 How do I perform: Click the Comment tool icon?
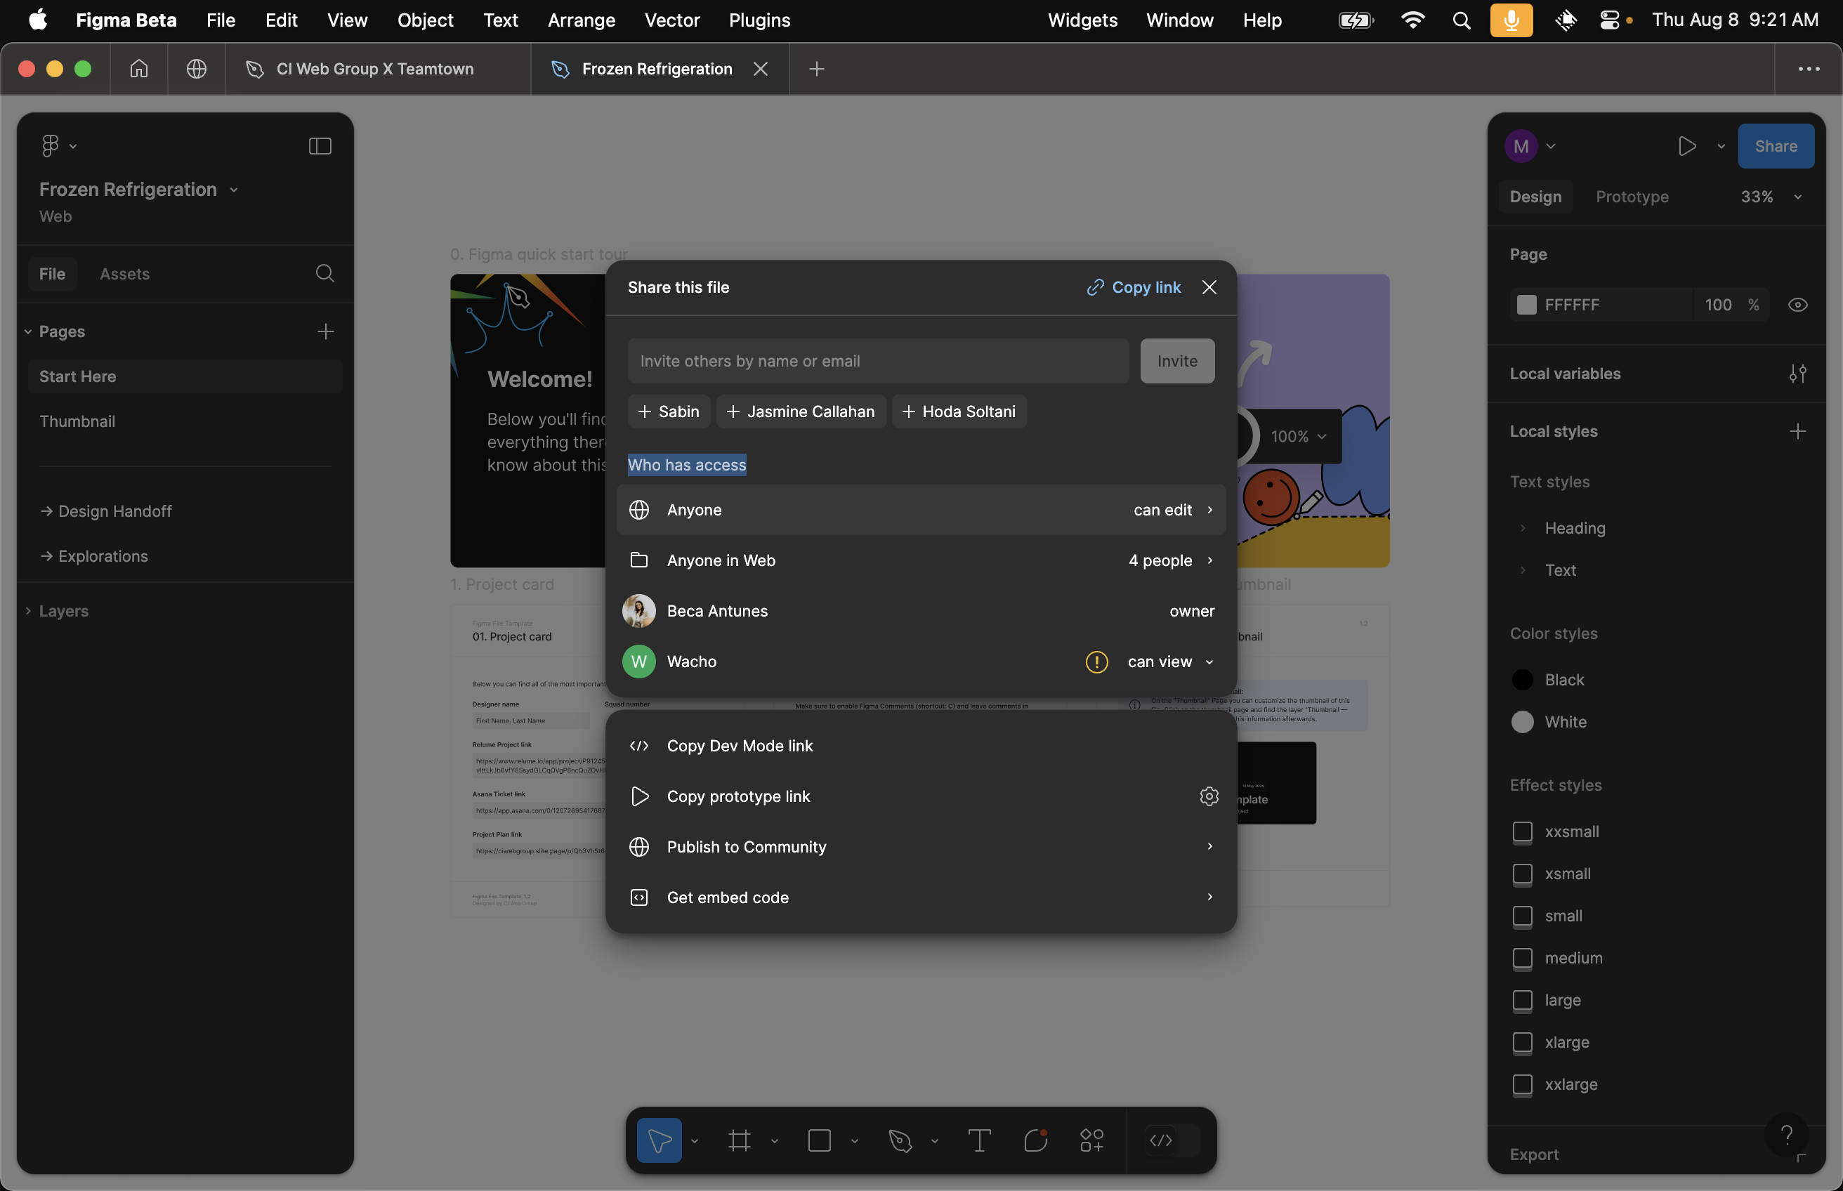tap(1035, 1140)
